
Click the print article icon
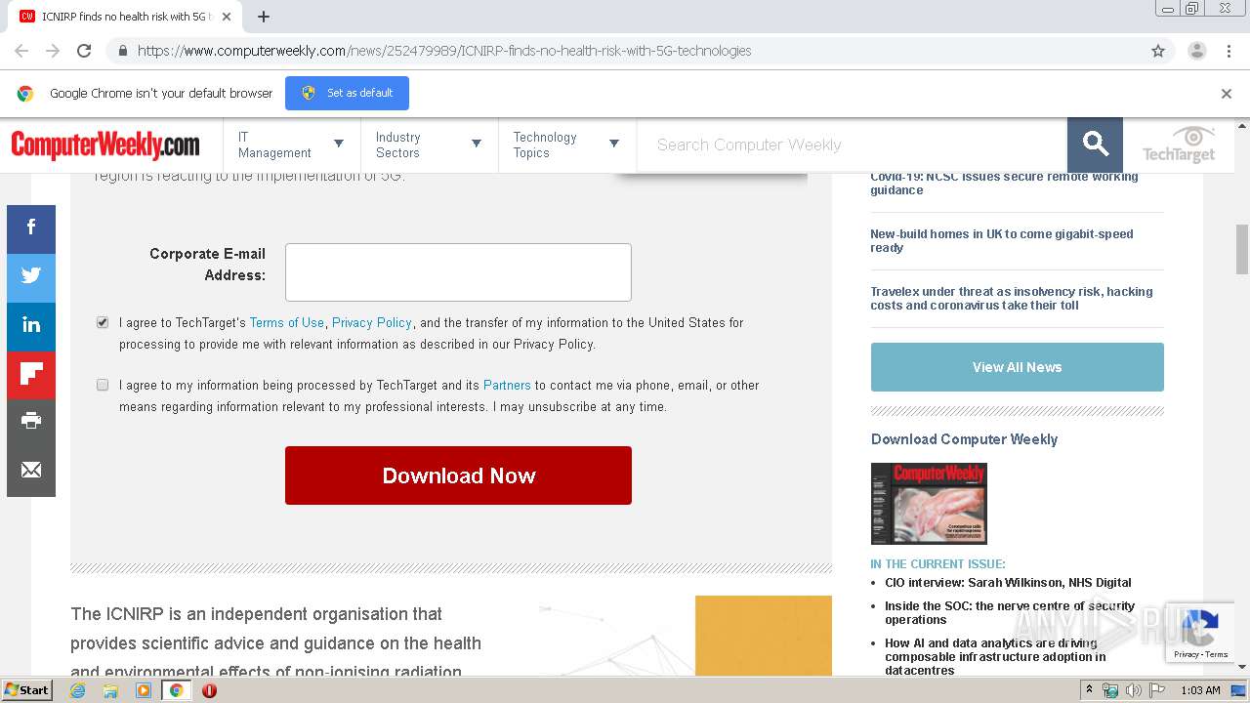pos(31,423)
